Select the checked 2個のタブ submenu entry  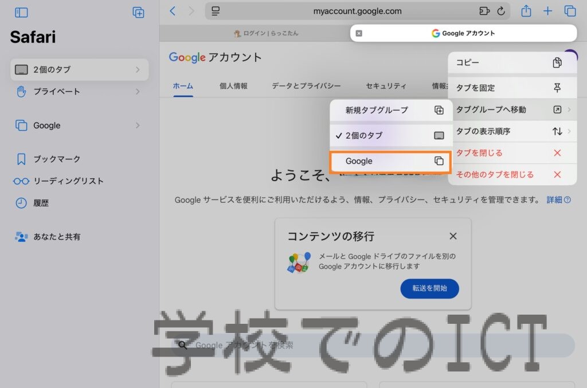pyautogui.click(x=391, y=135)
